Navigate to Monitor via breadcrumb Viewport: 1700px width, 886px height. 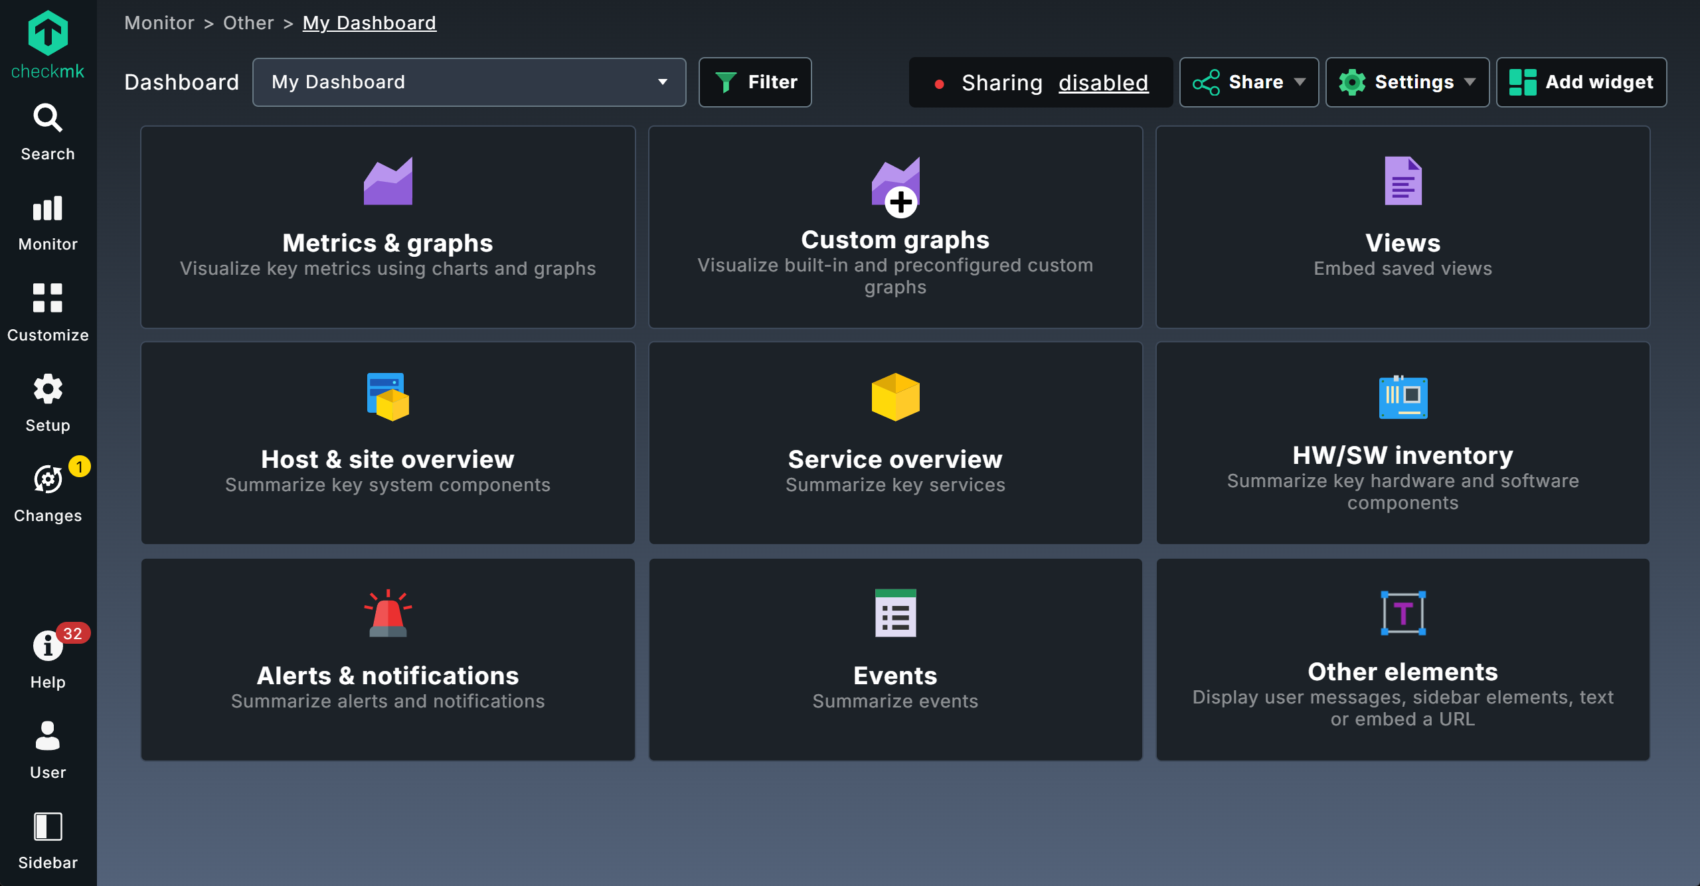coord(159,22)
